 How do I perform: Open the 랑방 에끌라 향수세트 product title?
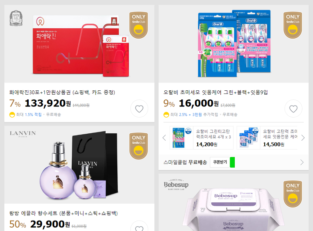(x=63, y=213)
